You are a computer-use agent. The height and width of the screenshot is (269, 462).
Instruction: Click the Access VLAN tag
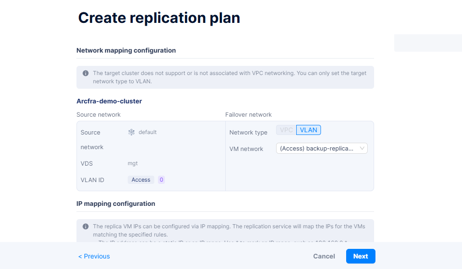pyautogui.click(x=141, y=180)
